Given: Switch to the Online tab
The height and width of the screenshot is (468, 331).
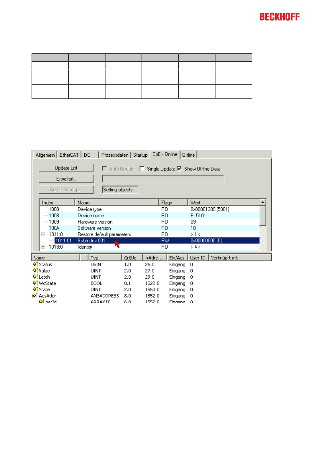Looking at the screenshot, I should coord(188,155).
